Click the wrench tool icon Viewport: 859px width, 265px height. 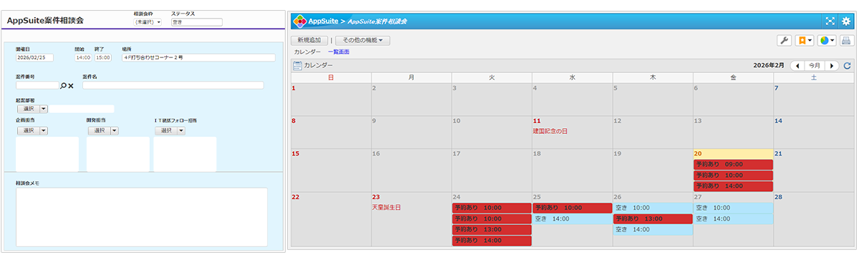tap(784, 41)
